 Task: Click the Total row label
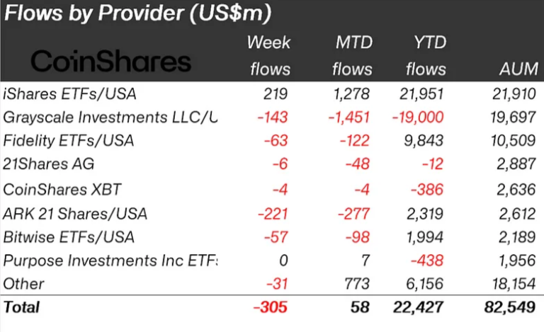coord(22,307)
